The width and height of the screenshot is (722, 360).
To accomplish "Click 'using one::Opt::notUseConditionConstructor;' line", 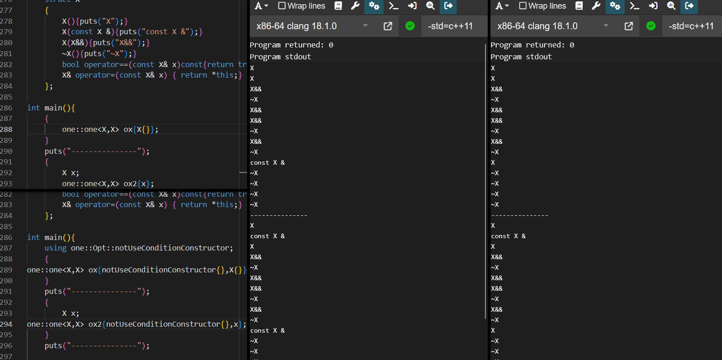I will 139,248.
